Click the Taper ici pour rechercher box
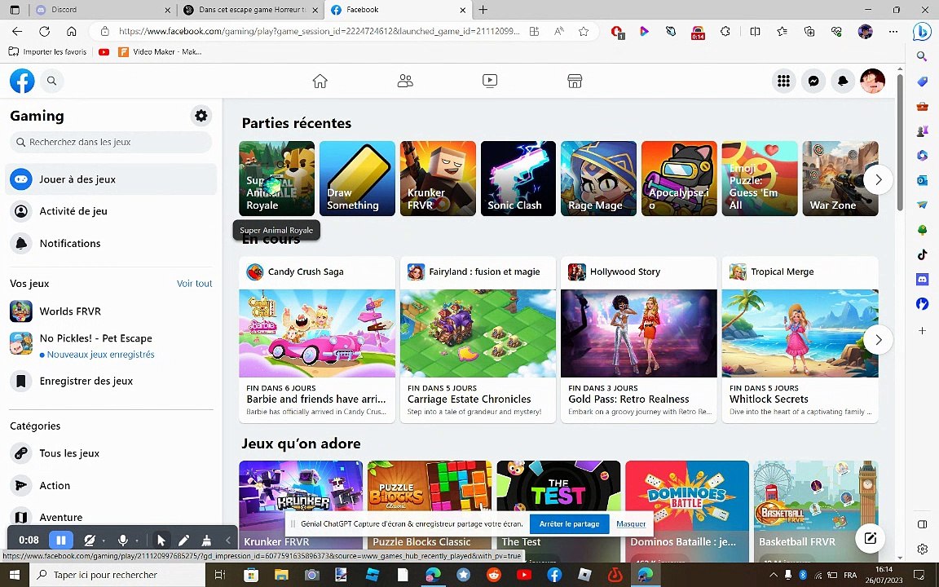The height and width of the screenshot is (587, 939). (117, 575)
